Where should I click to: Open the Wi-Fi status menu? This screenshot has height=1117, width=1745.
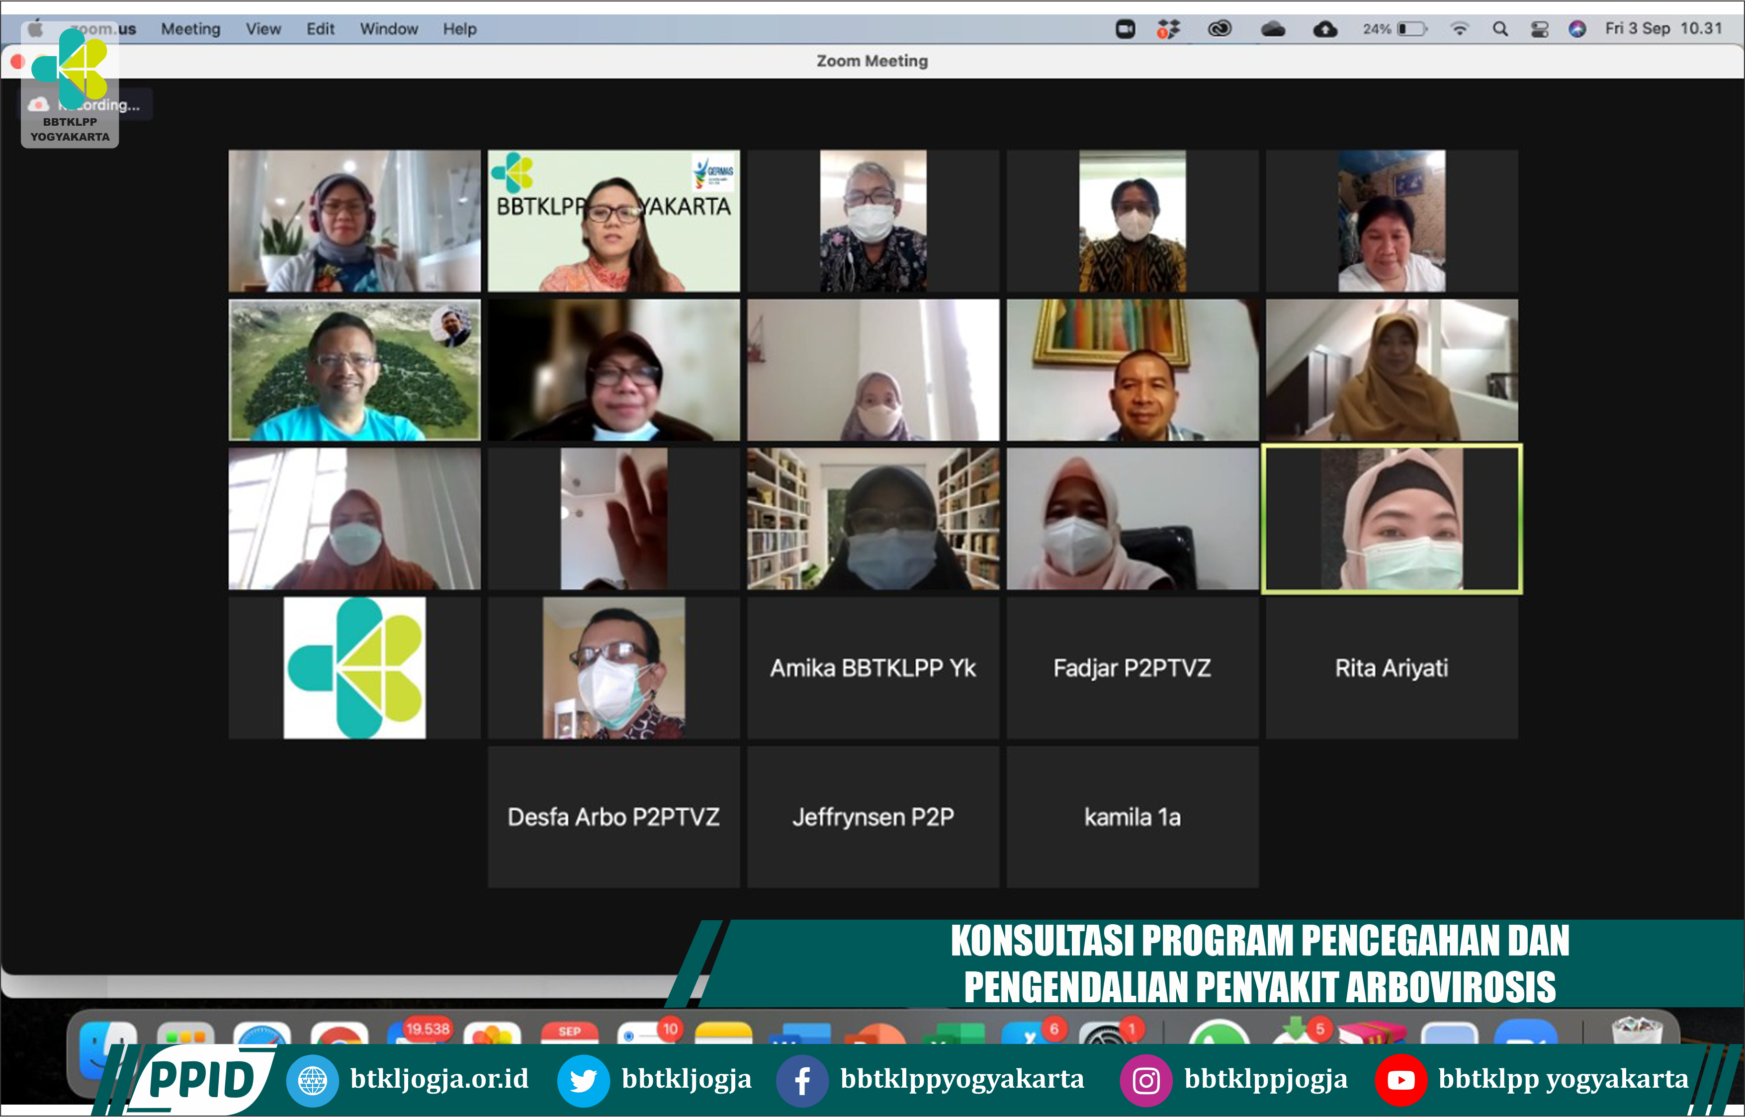tap(1459, 29)
